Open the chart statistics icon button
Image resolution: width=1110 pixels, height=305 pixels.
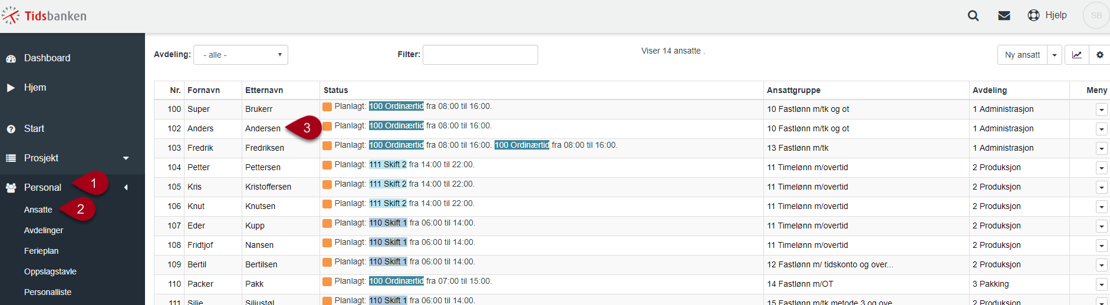pyautogui.click(x=1076, y=55)
